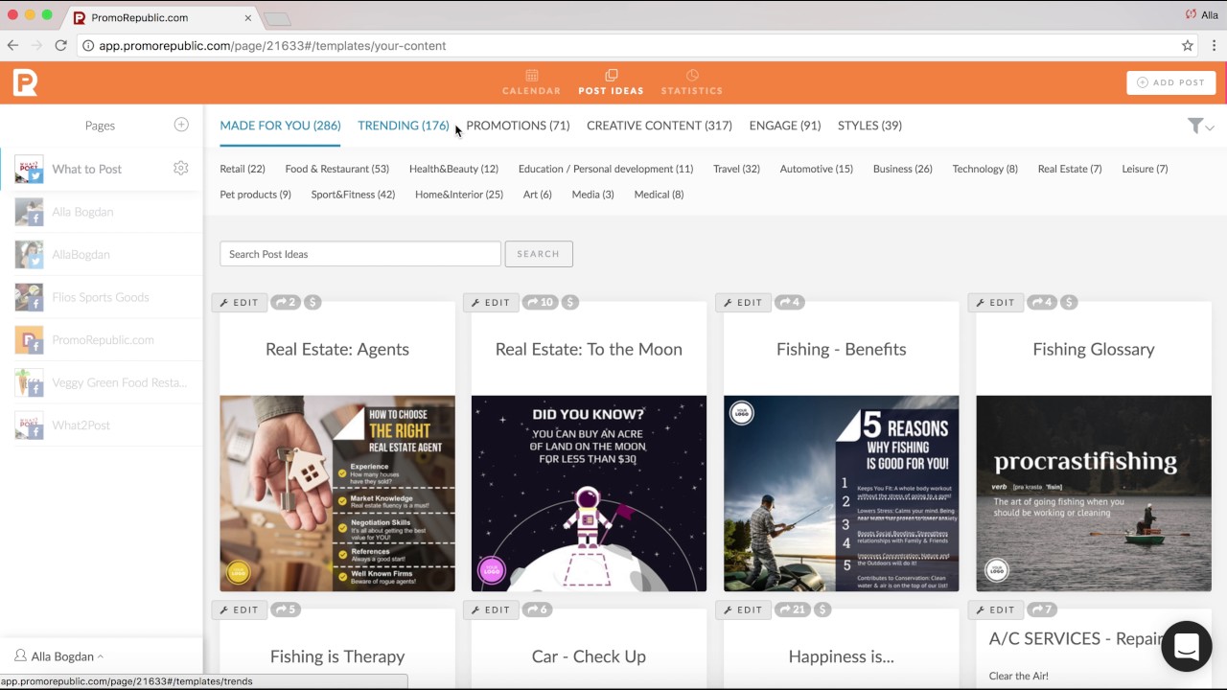
Task: Click the PromoRepublic logo icon
Action: pos(25,82)
